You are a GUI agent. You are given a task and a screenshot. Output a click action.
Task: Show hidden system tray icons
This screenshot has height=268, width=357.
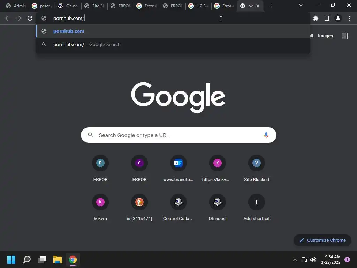coord(295,260)
